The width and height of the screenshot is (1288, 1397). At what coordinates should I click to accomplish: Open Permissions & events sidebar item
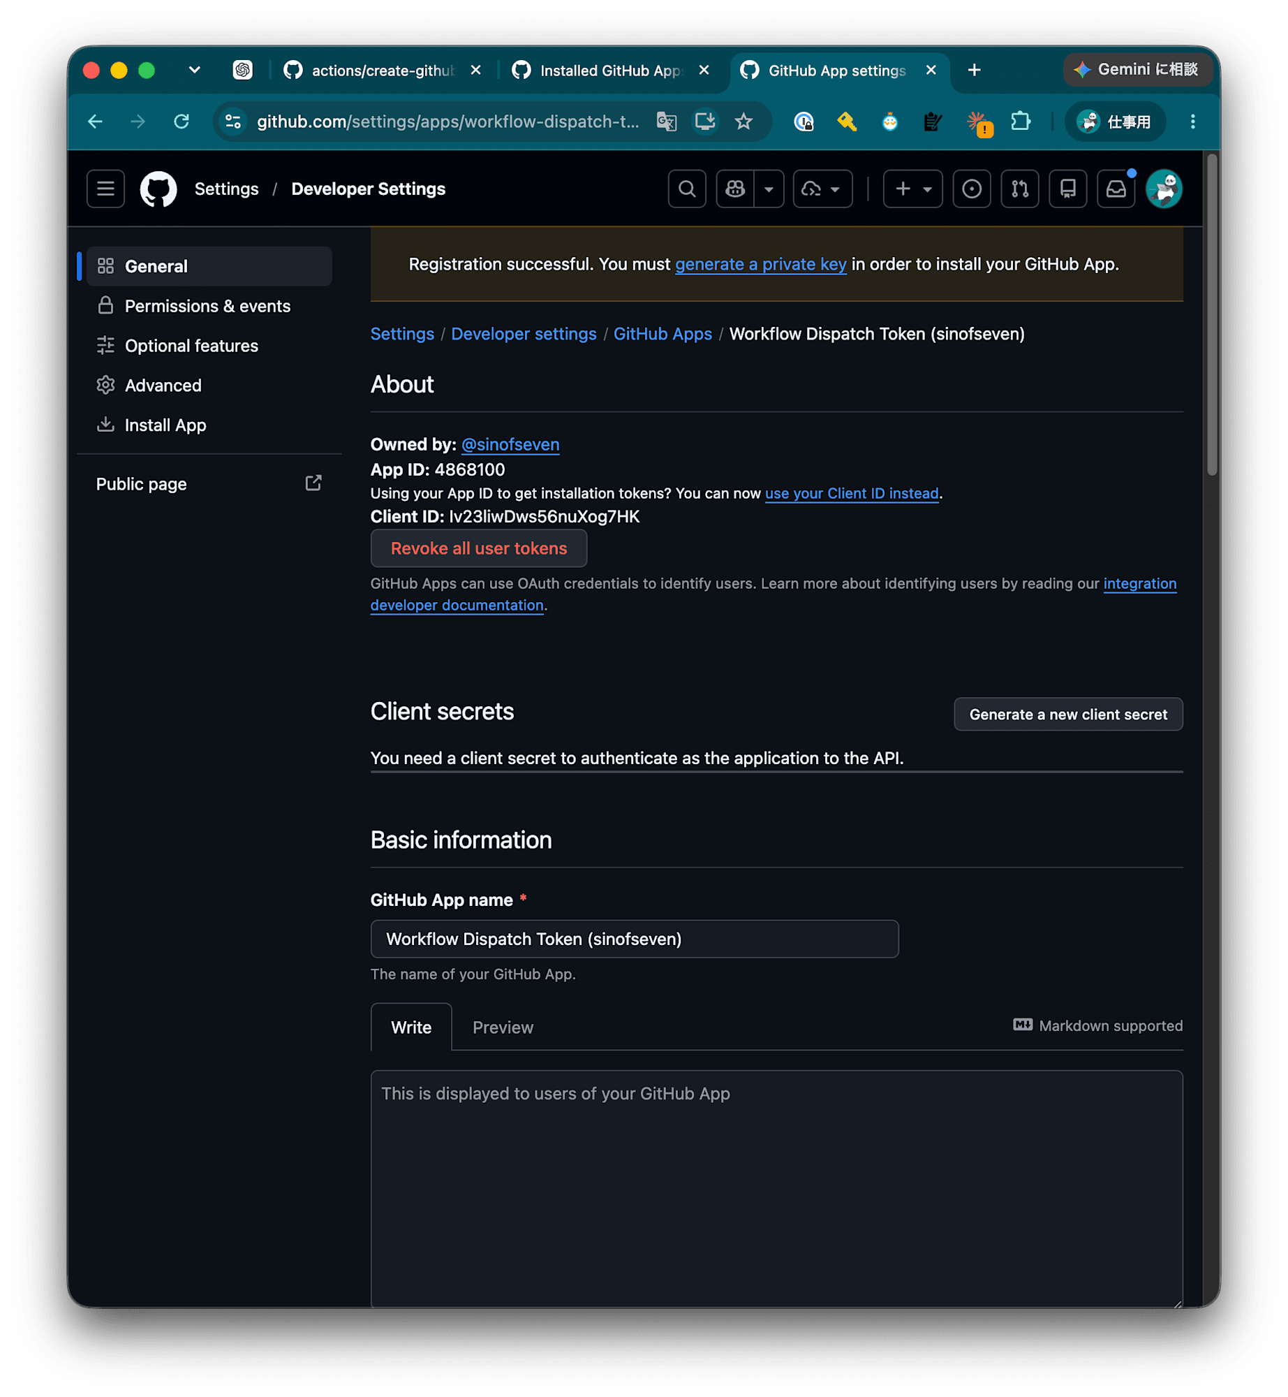[x=209, y=306]
